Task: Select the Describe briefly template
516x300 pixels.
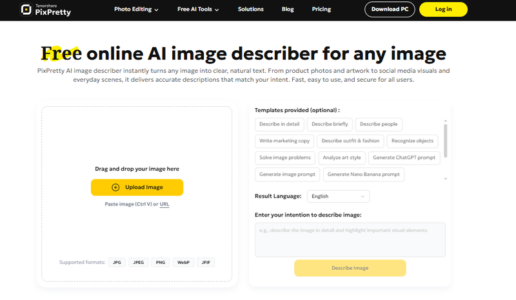Action: point(330,124)
